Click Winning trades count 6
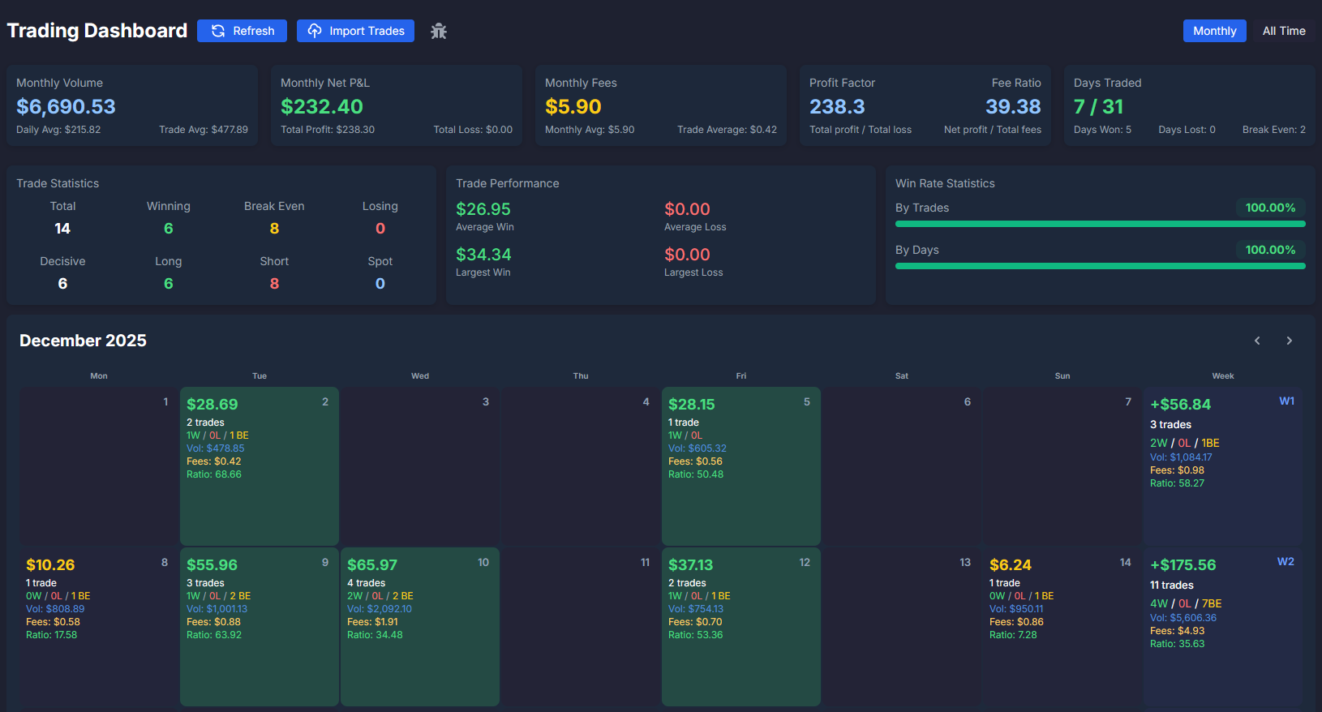The height and width of the screenshot is (712, 1322). tap(169, 229)
